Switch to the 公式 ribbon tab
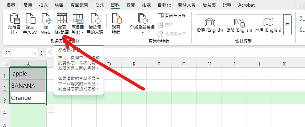This screenshot has width=305, height=127. point(99,5)
